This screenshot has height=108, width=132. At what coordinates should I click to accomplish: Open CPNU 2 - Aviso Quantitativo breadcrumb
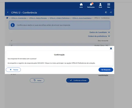click(x=82, y=18)
